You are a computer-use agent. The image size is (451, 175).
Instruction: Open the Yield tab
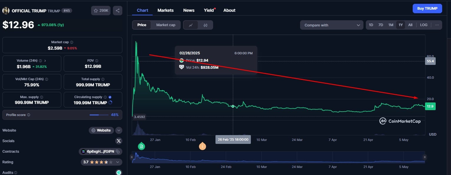209,10
